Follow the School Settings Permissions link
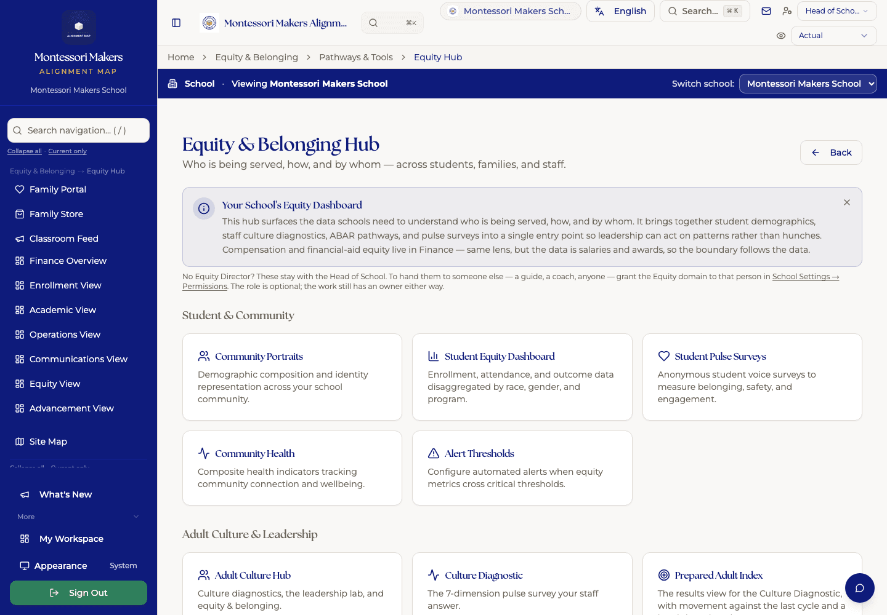This screenshot has height=615, width=887. click(x=806, y=277)
